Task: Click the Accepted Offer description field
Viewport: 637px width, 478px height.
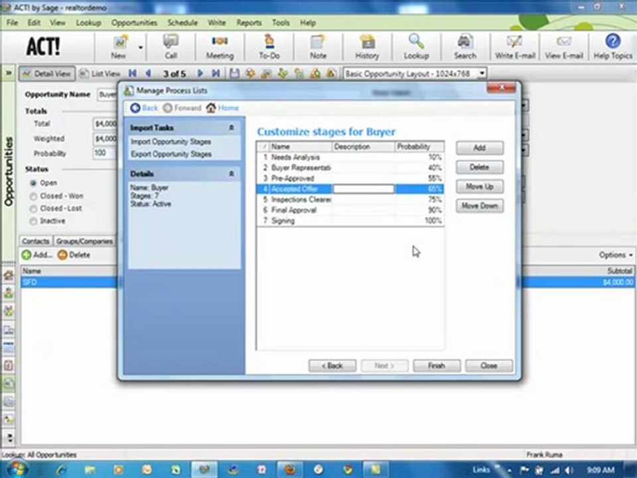Action: [364, 189]
